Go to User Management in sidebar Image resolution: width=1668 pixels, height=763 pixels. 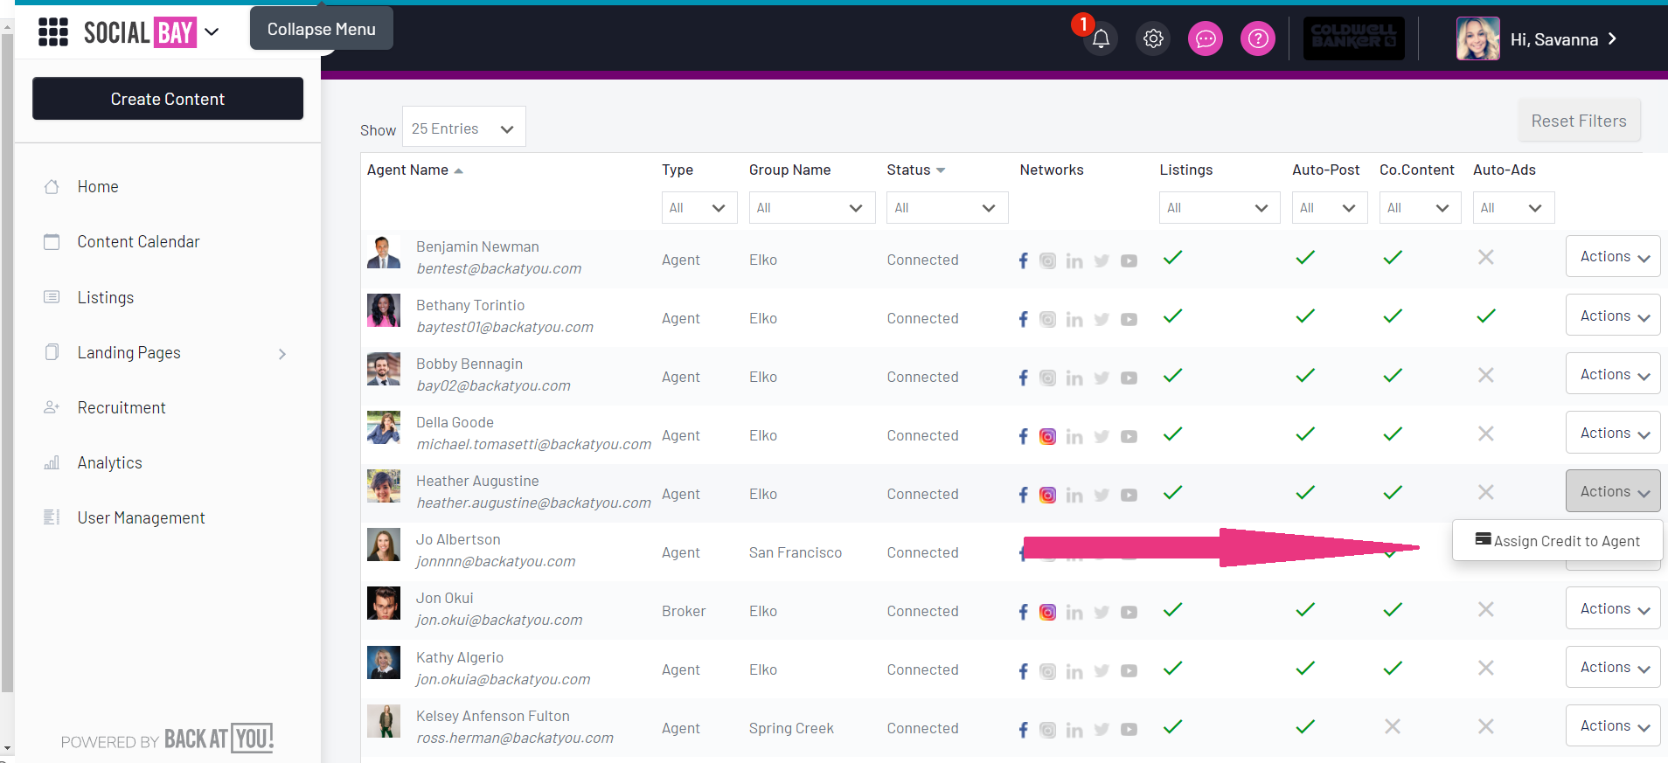[141, 518]
